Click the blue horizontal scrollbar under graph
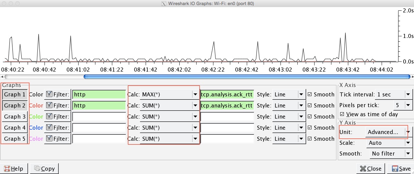This screenshot has width=414, height=174. click(246, 77)
